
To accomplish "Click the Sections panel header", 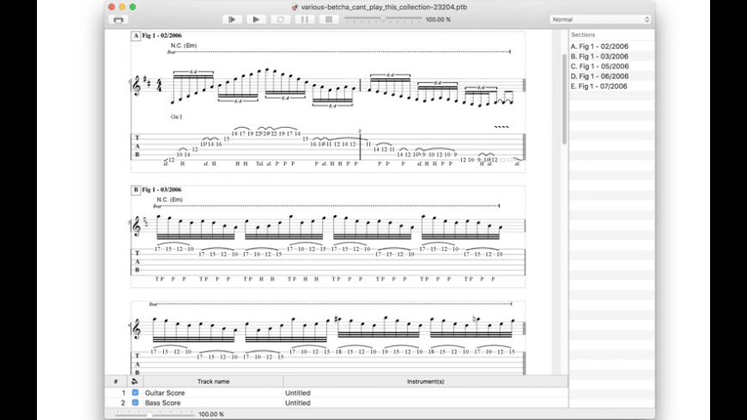I will [583, 35].
